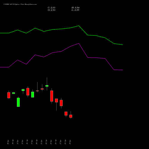Click the red candlestick above 09 Apr

[x=9, y=95]
